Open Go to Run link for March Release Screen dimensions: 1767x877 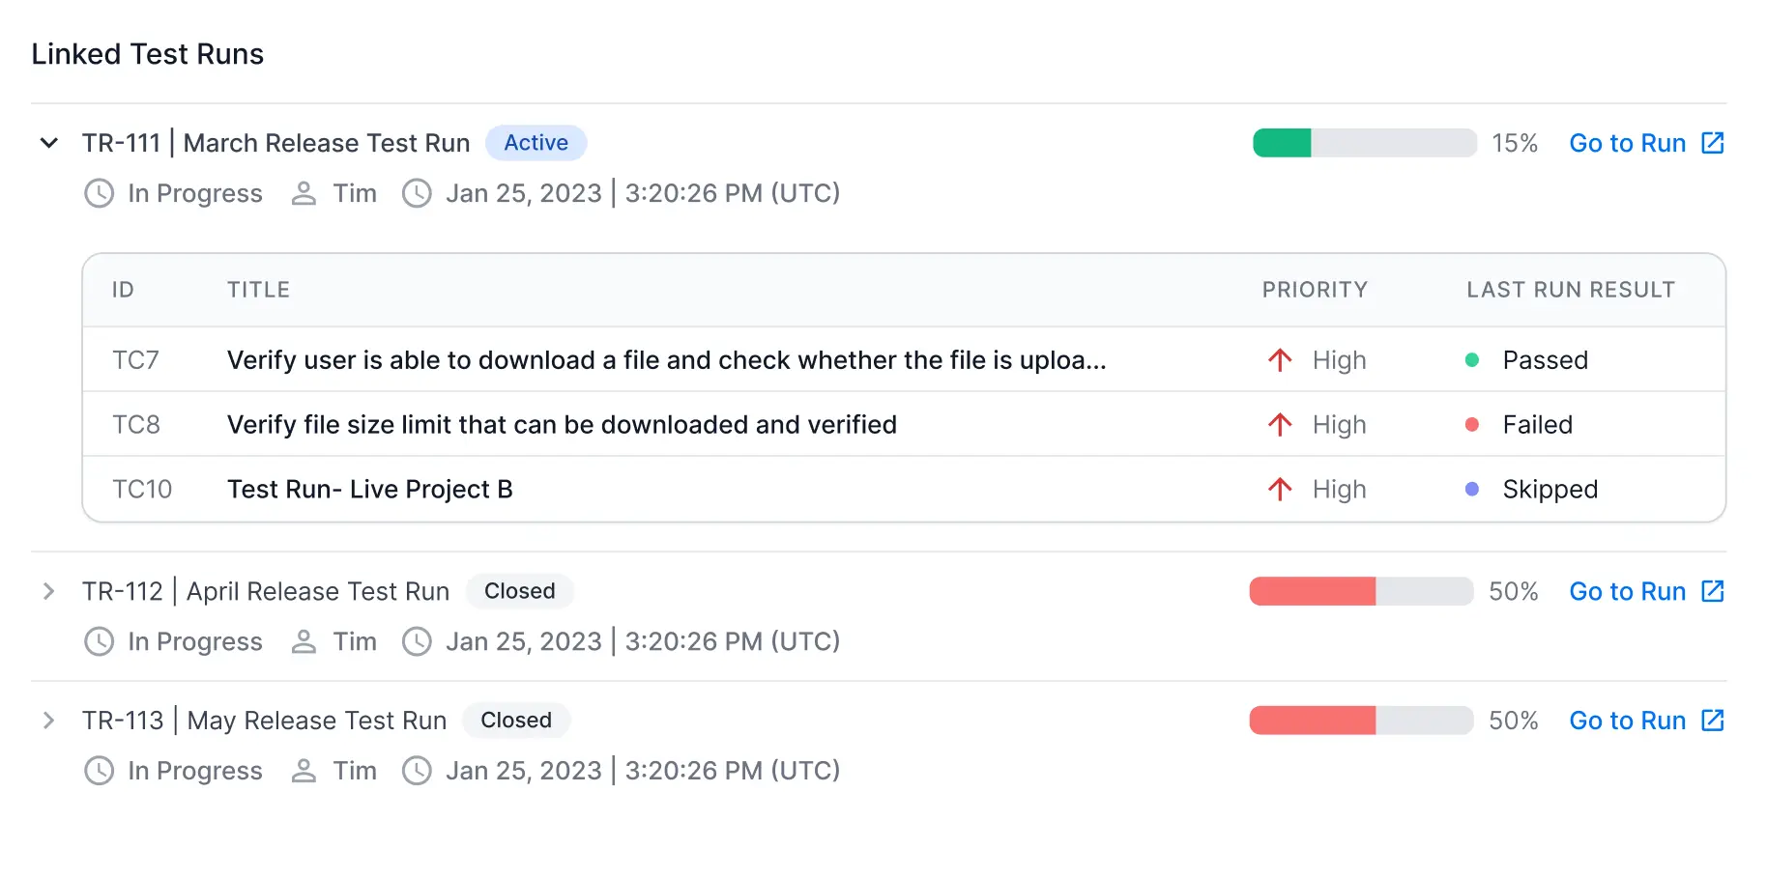click(1627, 143)
